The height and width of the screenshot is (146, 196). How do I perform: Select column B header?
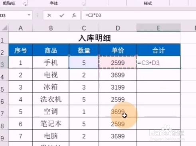pos(51,28)
